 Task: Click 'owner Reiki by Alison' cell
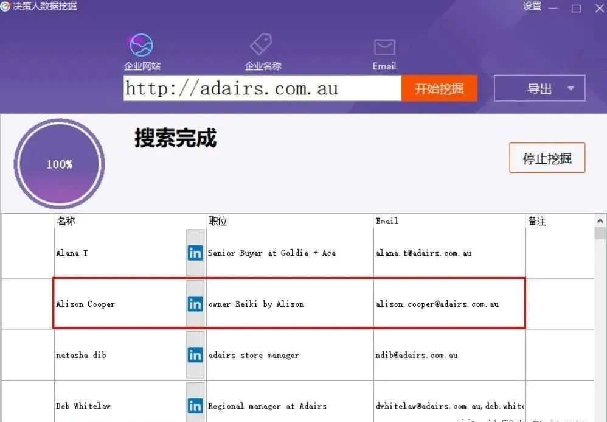(256, 304)
